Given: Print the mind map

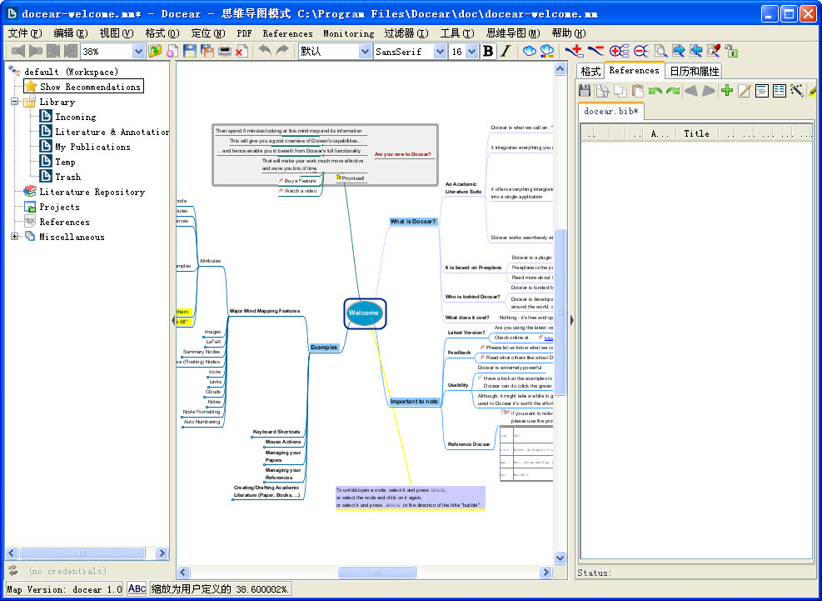Looking at the screenshot, I should 224,51.
